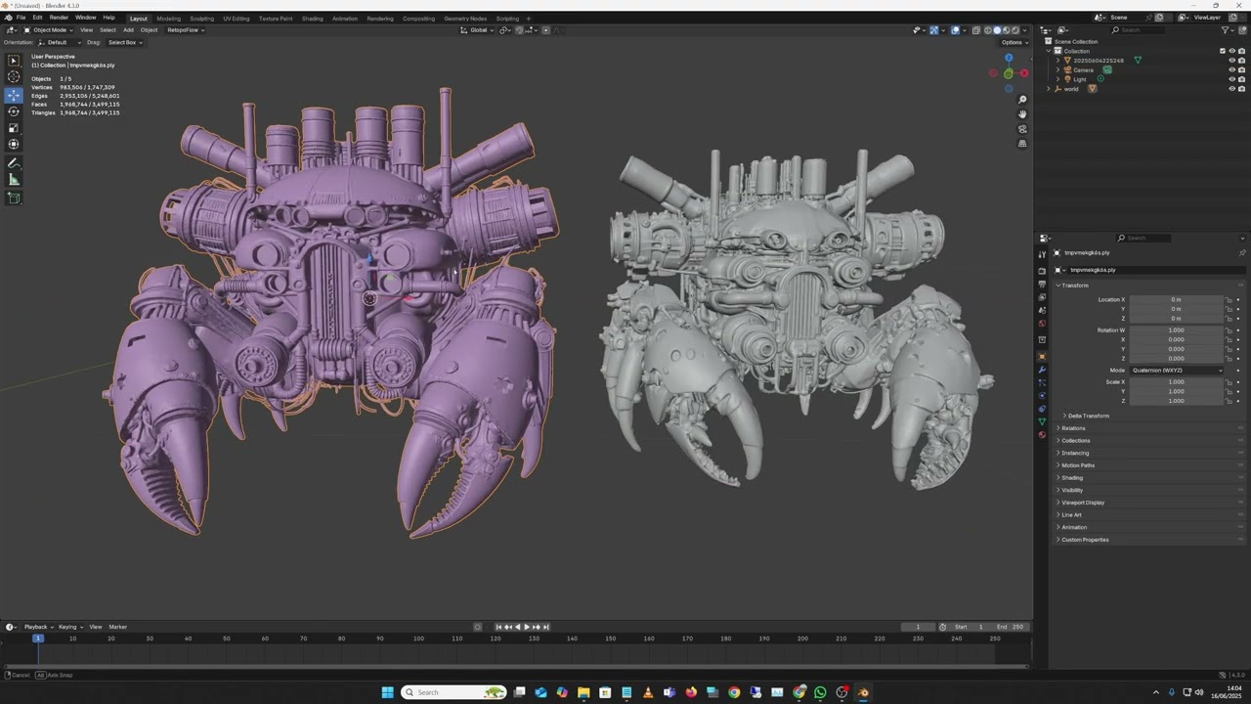Open the Drag Select Box dropdown
Viewport: 1251px width, 704px height.
(125, 42)
